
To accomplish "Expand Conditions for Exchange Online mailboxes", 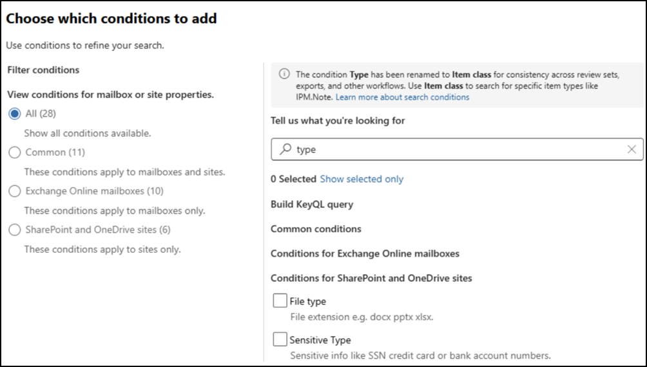I will point(365,253).
